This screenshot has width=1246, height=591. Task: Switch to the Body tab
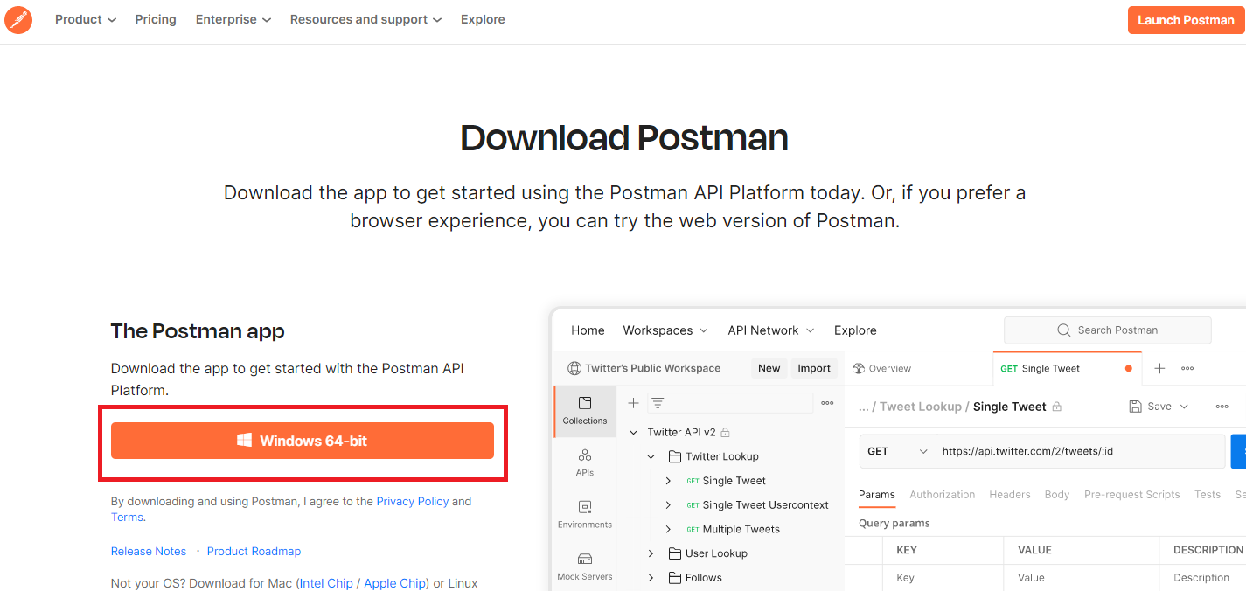1057,495
